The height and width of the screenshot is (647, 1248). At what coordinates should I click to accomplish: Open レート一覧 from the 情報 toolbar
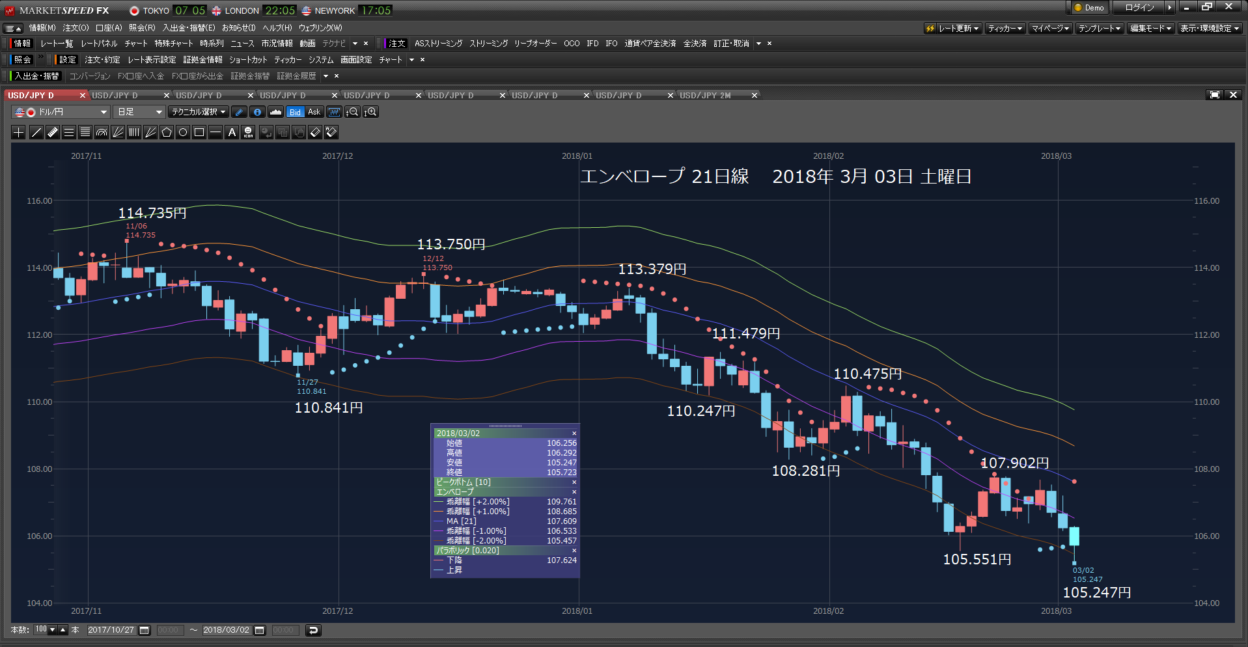click(57, 44)
